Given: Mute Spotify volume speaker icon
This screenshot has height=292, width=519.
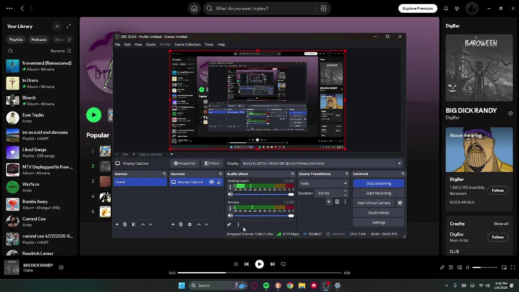Looking at the screenshot, I should [468, 267].
